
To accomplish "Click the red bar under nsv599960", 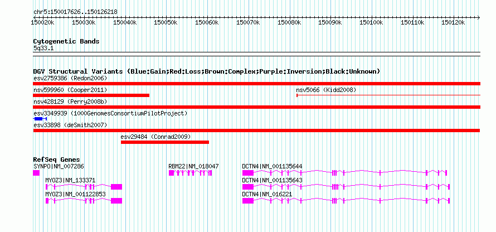I will pos(91,95).
